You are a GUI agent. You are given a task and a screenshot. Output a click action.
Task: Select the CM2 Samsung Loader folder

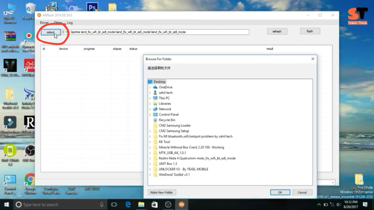[x=175, y=125]
